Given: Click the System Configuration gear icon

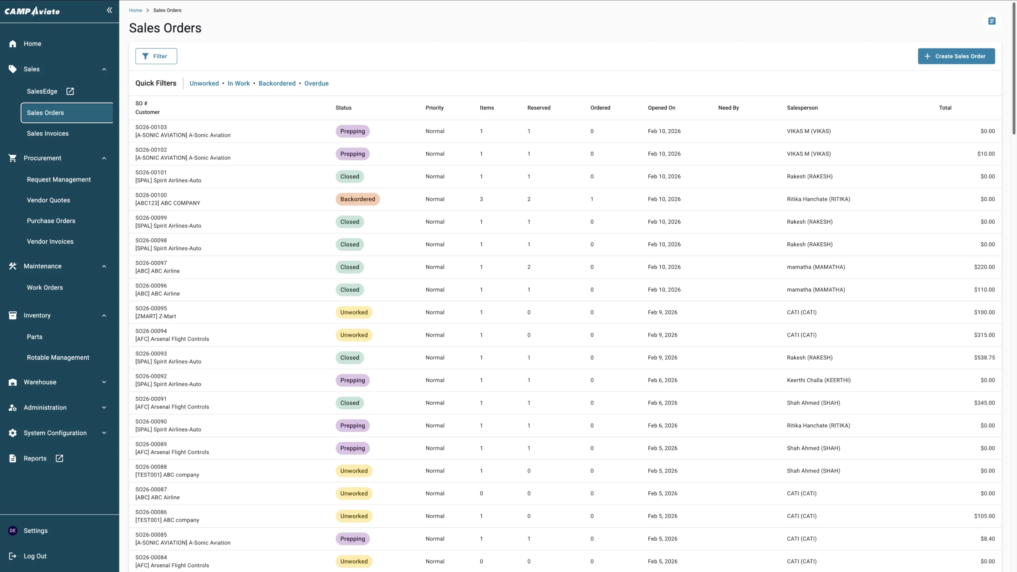Looking at the screenshot, I should [13, 433].
